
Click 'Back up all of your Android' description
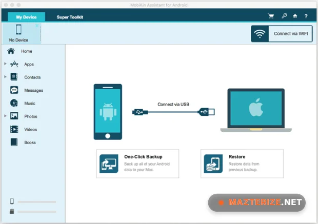(147, 167)
